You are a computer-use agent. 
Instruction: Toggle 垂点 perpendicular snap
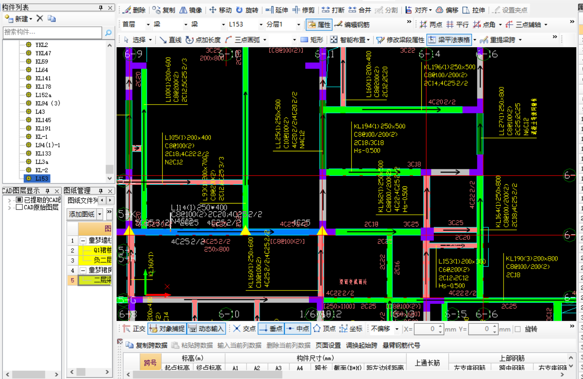pos(271,329)
